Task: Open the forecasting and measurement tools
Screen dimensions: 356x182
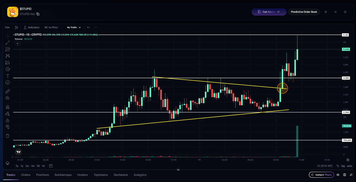Action: [8, 63]
